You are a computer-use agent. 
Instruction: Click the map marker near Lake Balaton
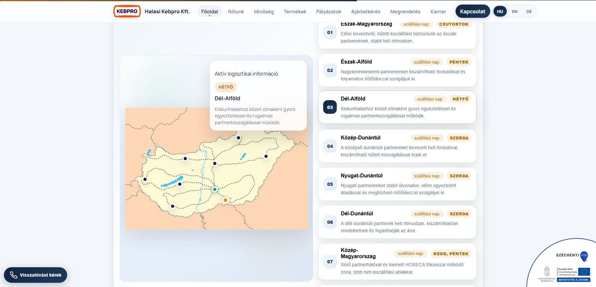point(180,184)
